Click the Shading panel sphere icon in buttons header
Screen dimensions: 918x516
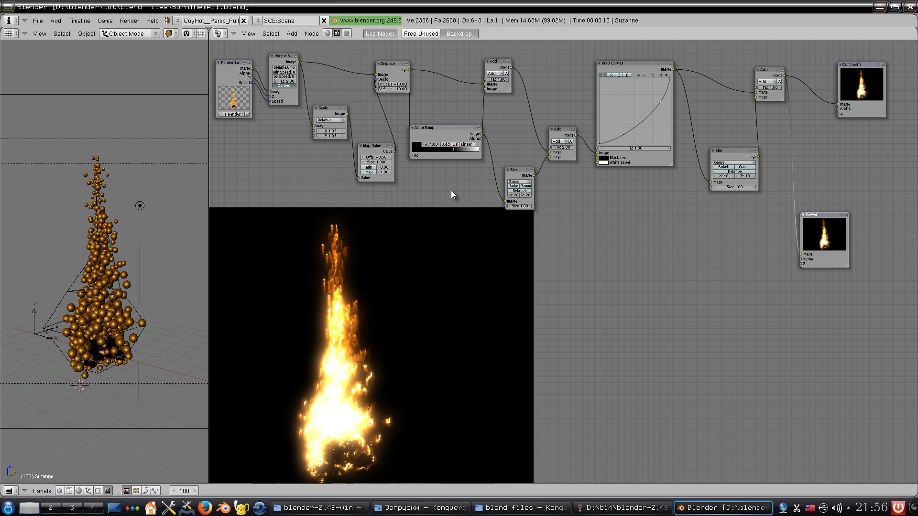pos(79,491)
